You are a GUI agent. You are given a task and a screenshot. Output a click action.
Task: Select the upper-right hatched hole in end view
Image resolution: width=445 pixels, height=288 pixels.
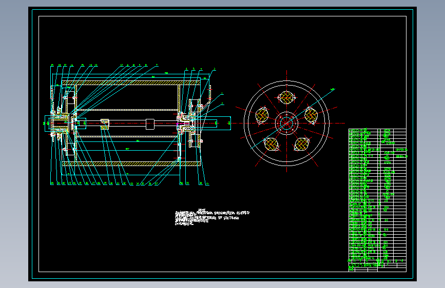(311, 115)
